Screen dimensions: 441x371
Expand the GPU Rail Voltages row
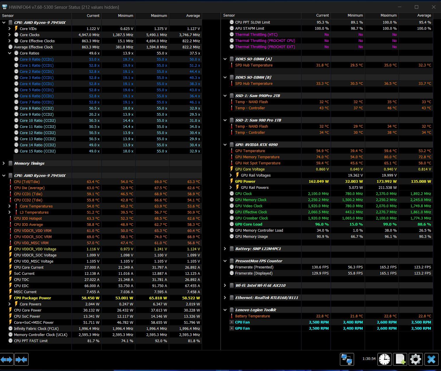click(231, 175)
